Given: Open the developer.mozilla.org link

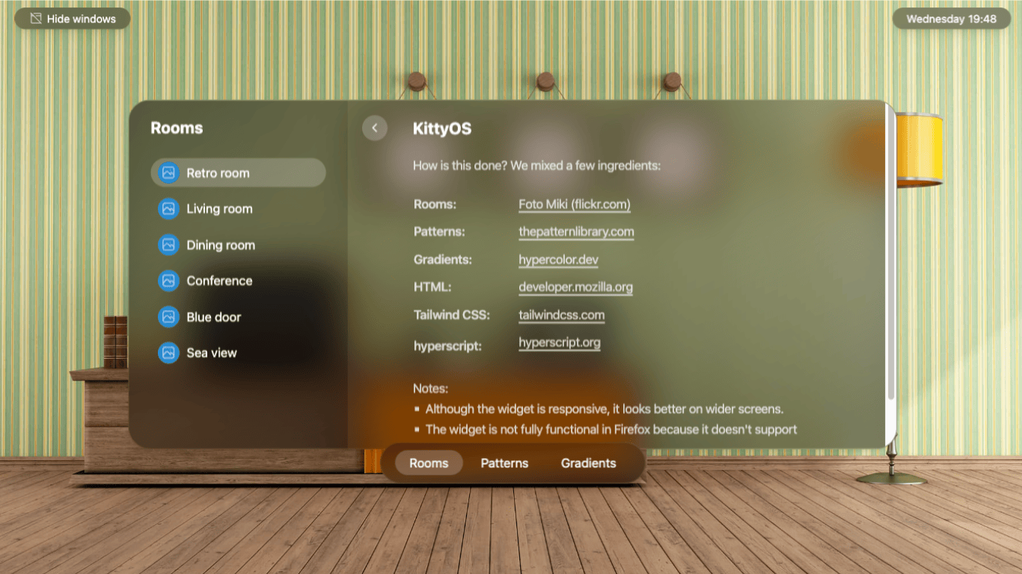Looking at the screenshot, I should (x=575, y=287).
